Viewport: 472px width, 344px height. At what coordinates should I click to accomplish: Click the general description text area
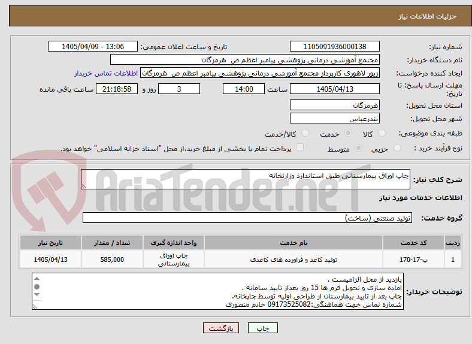click(x=246, y=179)
